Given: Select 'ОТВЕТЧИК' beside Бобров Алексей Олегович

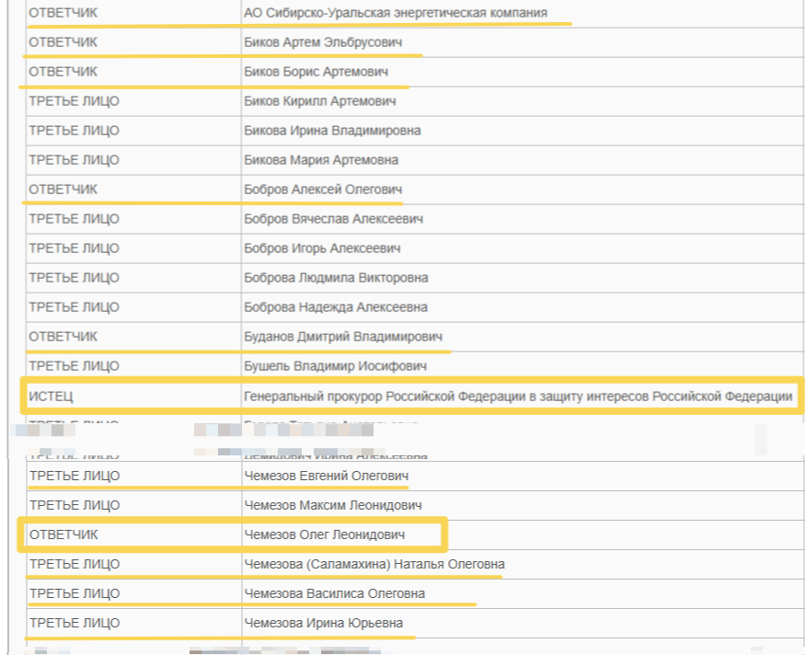Looking at the screenshot, I should [x=63, y=190].
